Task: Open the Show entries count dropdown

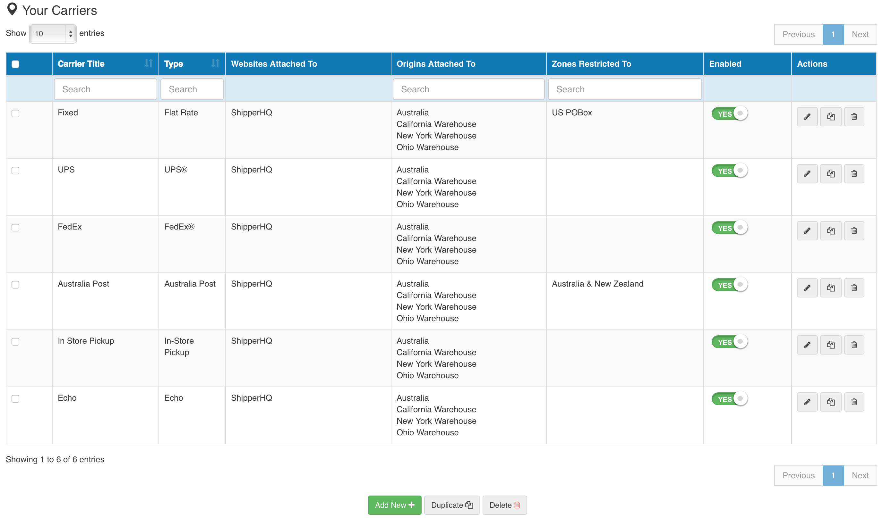Action: click(x=53, y=34)
